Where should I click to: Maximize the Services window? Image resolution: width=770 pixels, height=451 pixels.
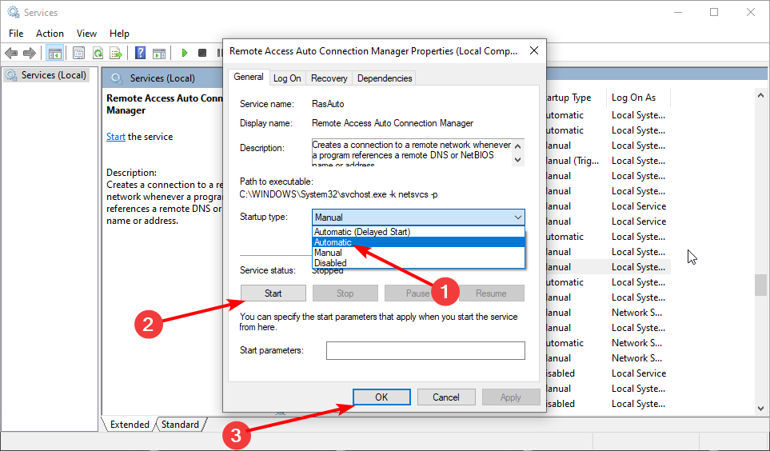coord(714,12)
